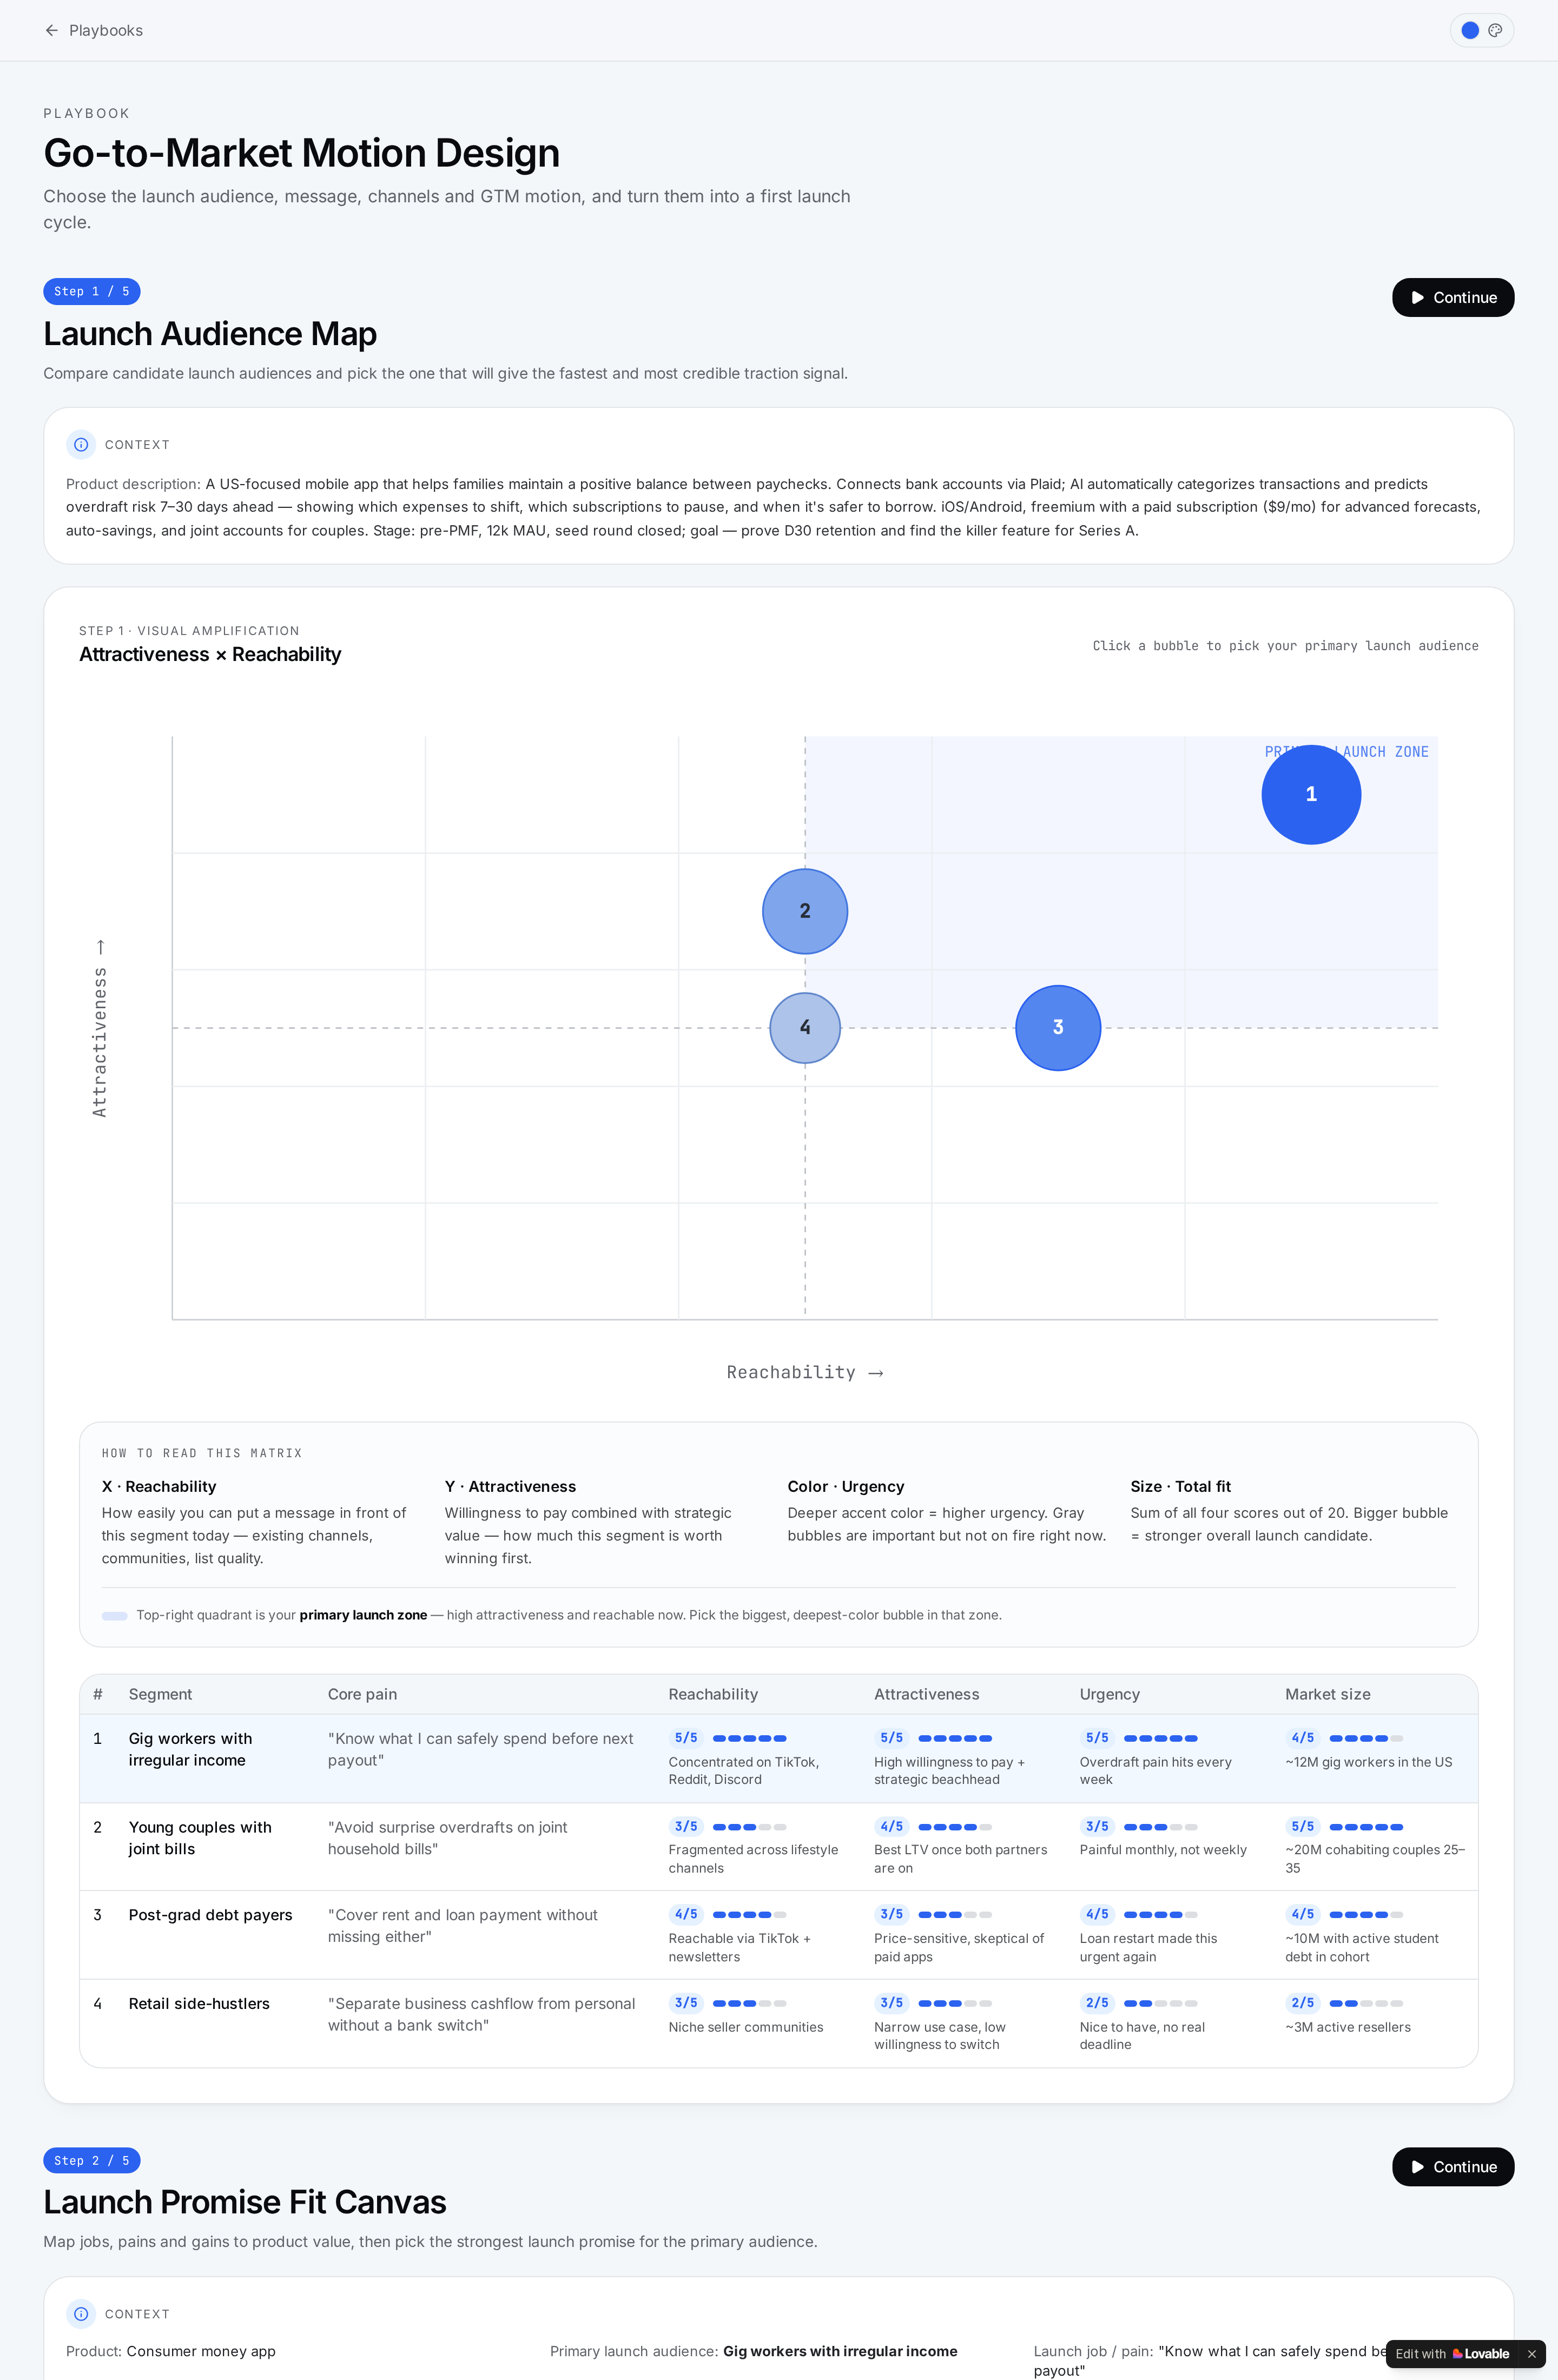Select the blue accent color dot

point(1470,31)
